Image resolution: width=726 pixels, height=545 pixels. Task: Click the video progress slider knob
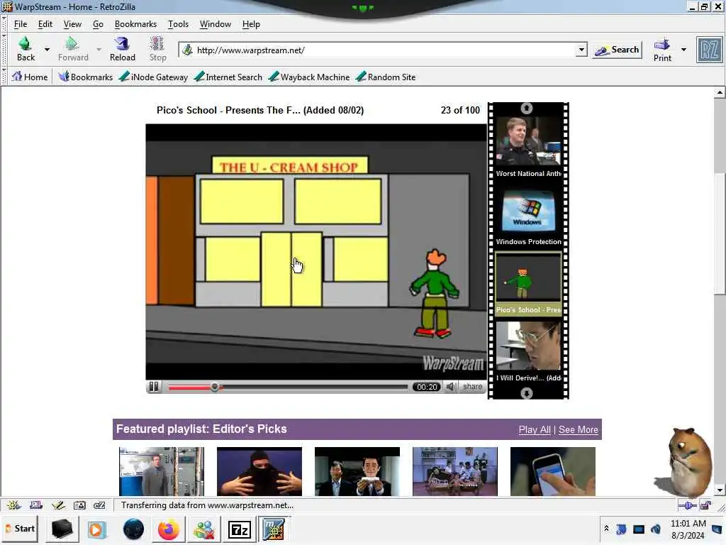point(215,387)
